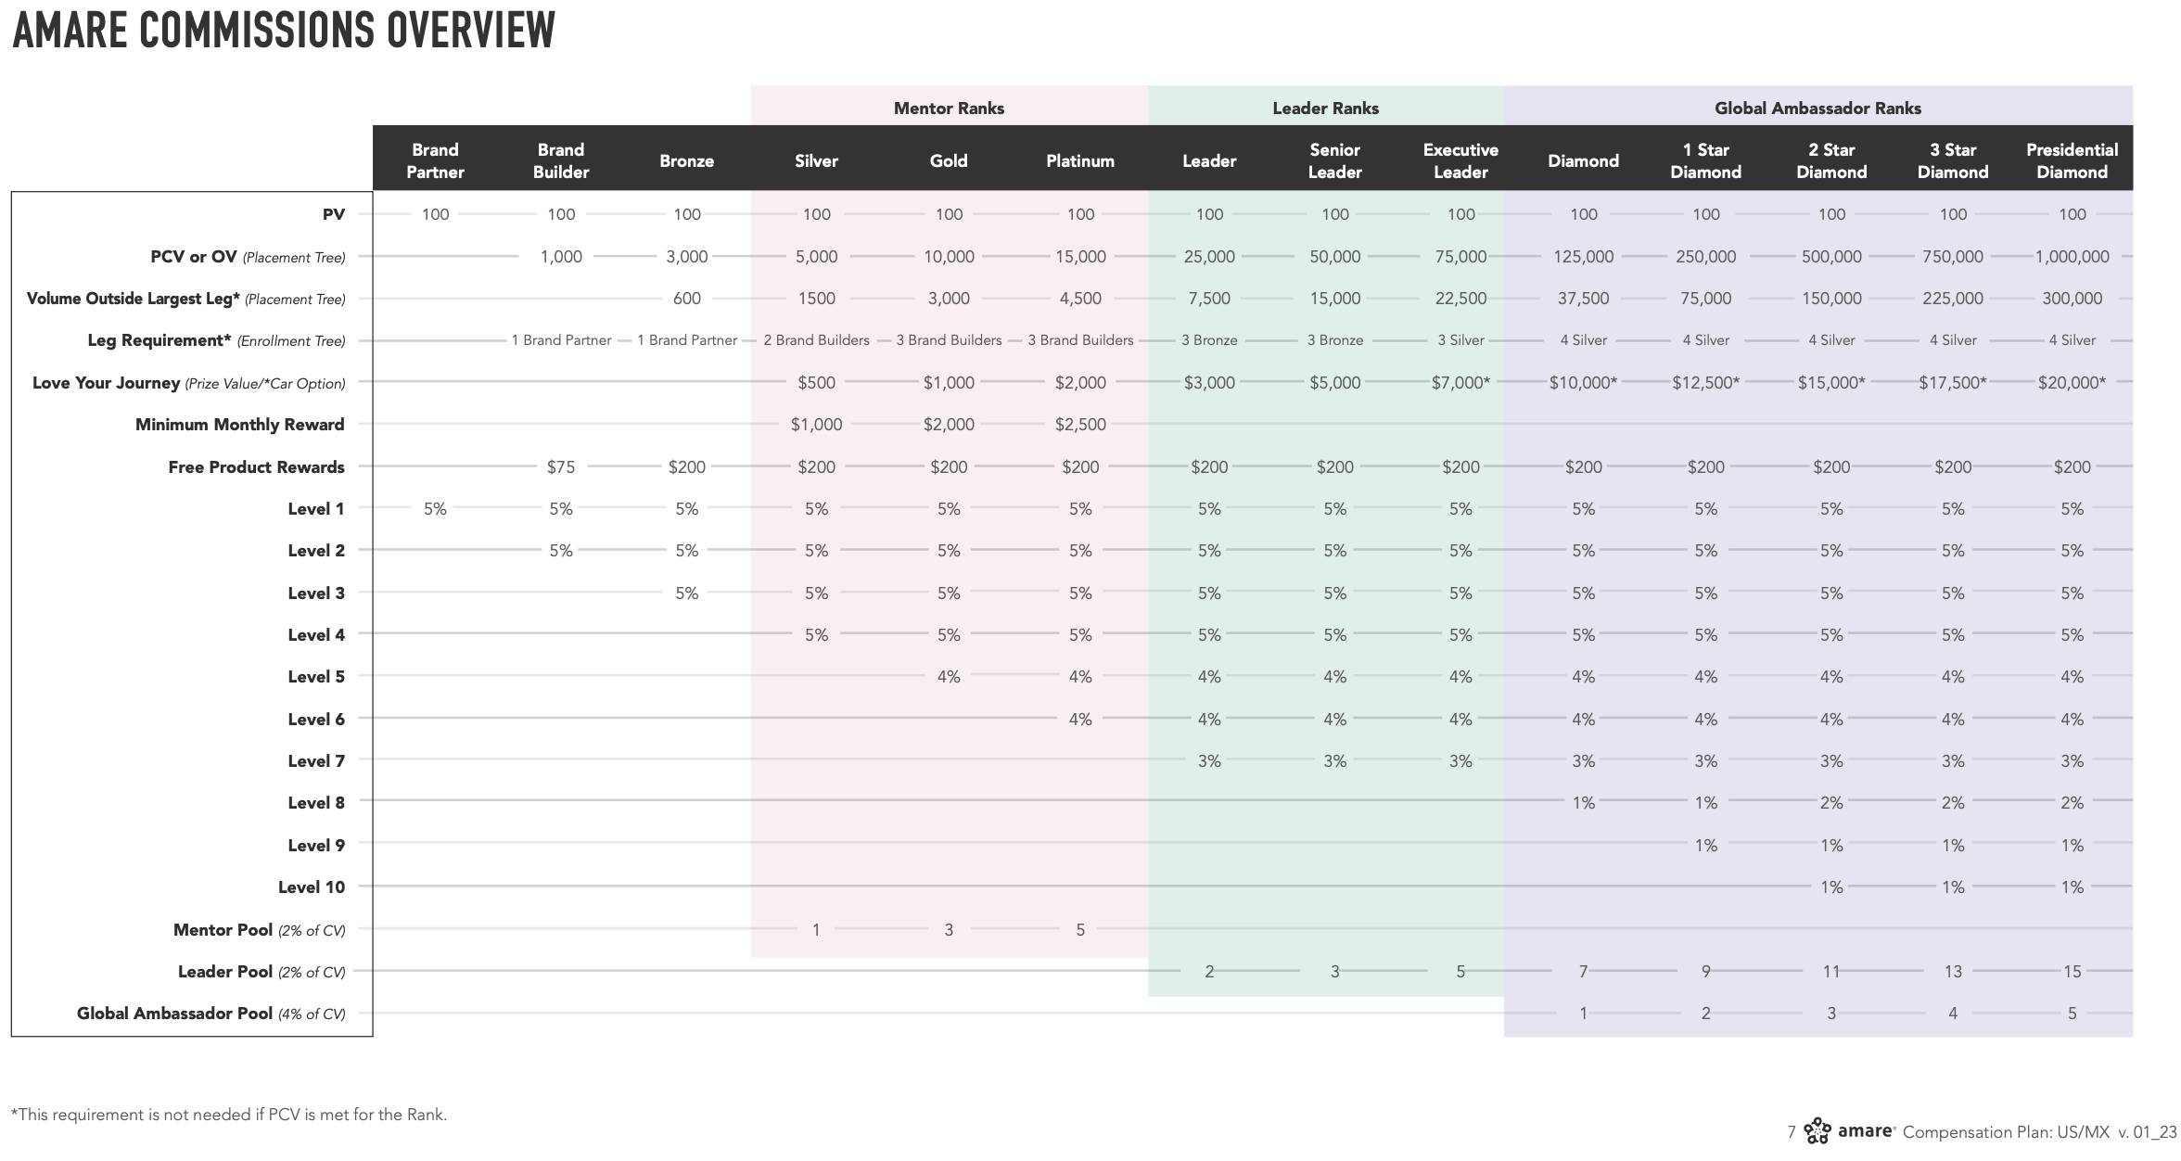Click the Amare logo icon in the footer

pyautogui.click(x=1817, y=1131)
